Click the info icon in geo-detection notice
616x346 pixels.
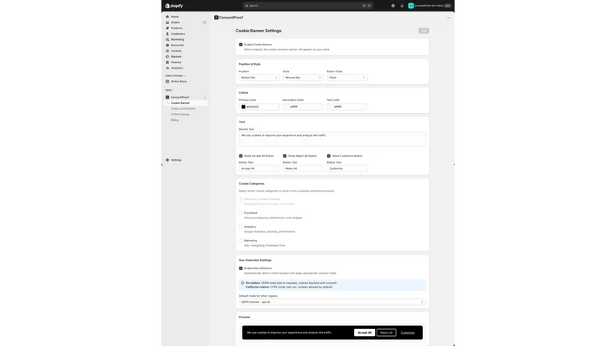click(243, 283)
